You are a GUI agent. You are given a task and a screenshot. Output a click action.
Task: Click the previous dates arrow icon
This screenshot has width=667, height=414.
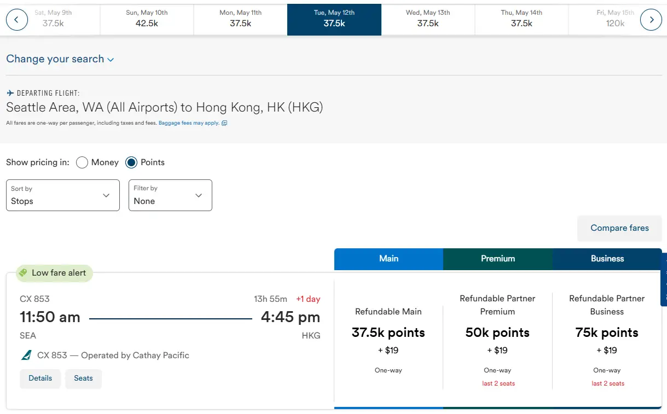[16, 20]
